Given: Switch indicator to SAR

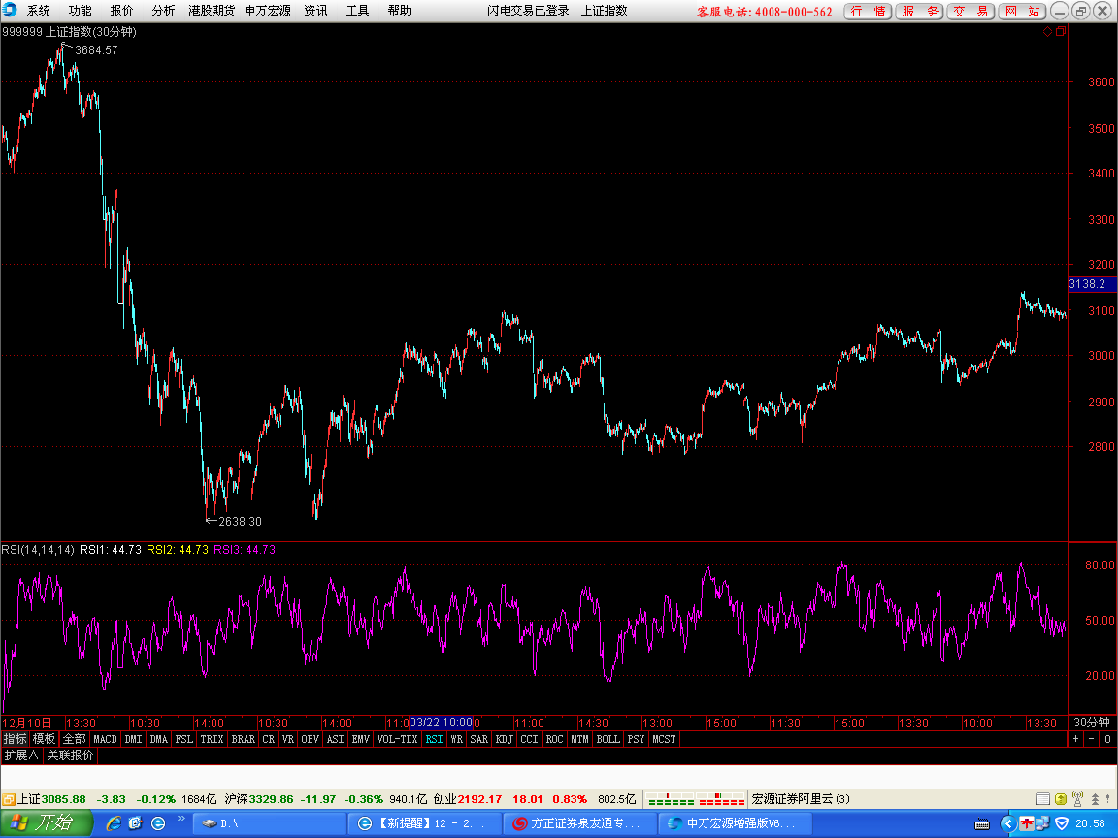Looking at the screenshot, I should [479, 739].
